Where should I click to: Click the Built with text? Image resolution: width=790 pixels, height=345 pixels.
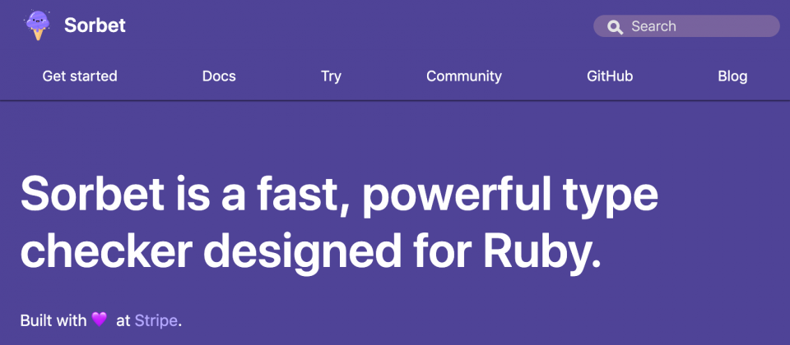(x=53, y=320)
